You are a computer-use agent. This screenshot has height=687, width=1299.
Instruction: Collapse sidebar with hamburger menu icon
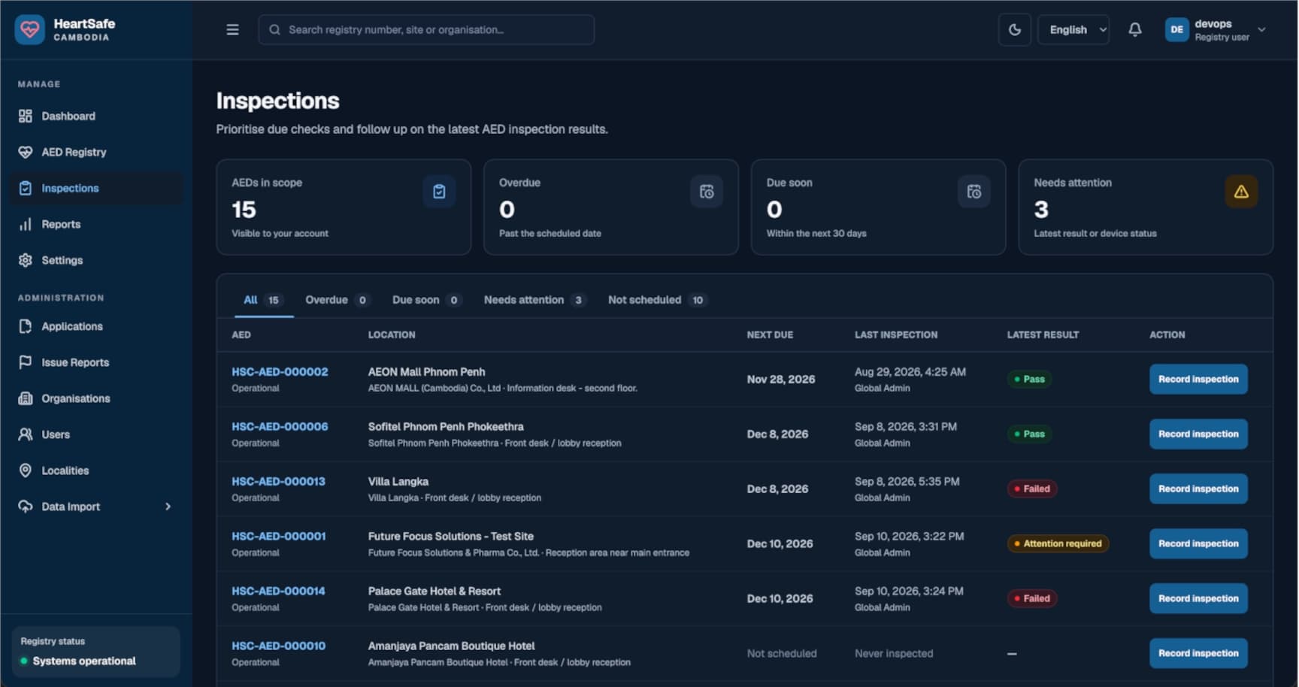click(x=232, y=29)
